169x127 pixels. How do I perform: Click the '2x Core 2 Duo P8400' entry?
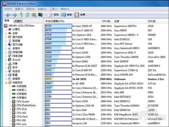[83, 114]
